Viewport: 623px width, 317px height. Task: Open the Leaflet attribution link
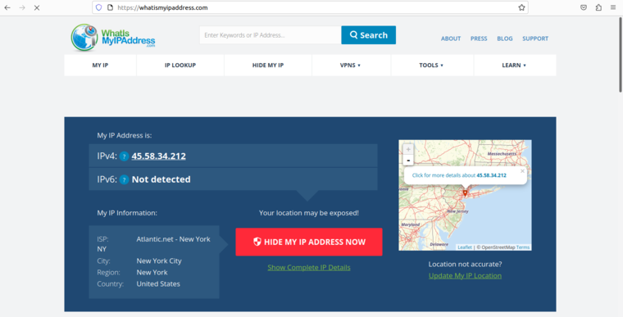(465, 247)
